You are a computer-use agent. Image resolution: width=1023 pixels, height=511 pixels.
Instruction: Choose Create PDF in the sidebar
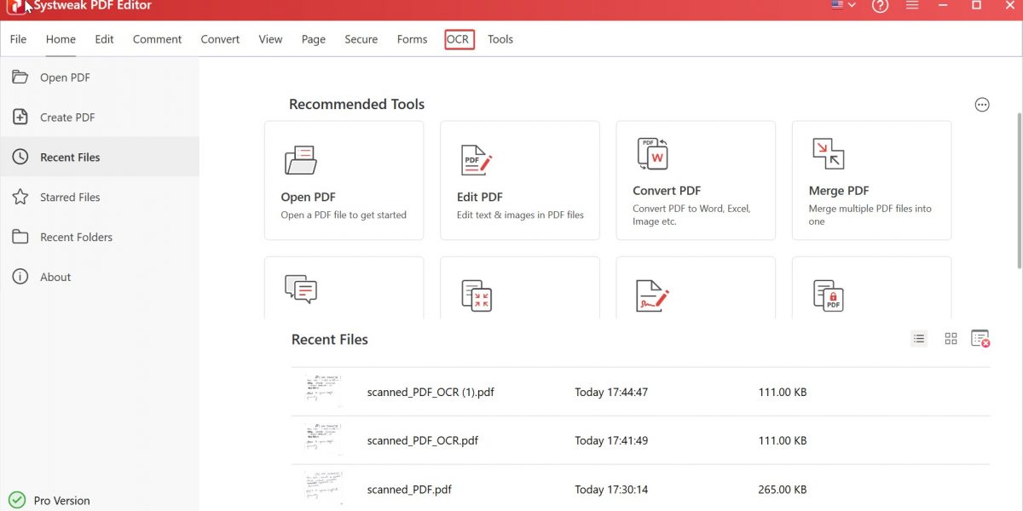(x=100, y=118)
